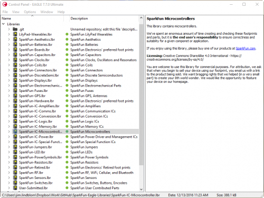The height and width of the screenshot is (198, 264).
Task: Toggle in-use dot for SparkFun Microcontrollers
Action: pyautogui.click(x=67, y=131)
